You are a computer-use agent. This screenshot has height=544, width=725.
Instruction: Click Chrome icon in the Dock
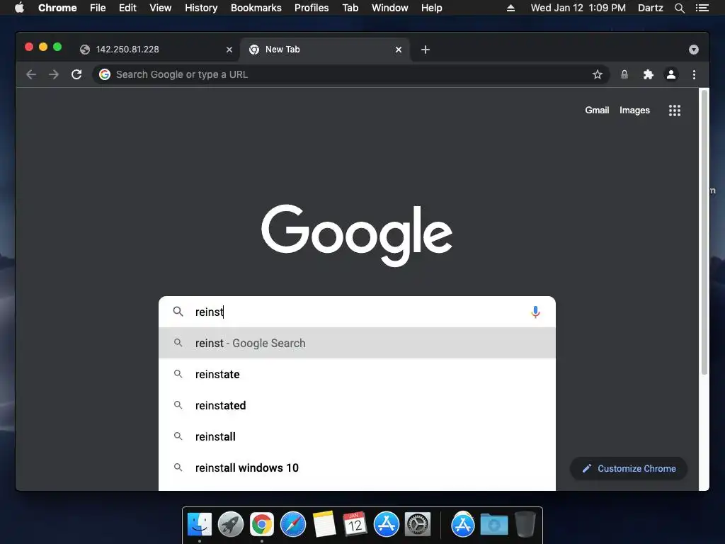(x=262, y=525)
